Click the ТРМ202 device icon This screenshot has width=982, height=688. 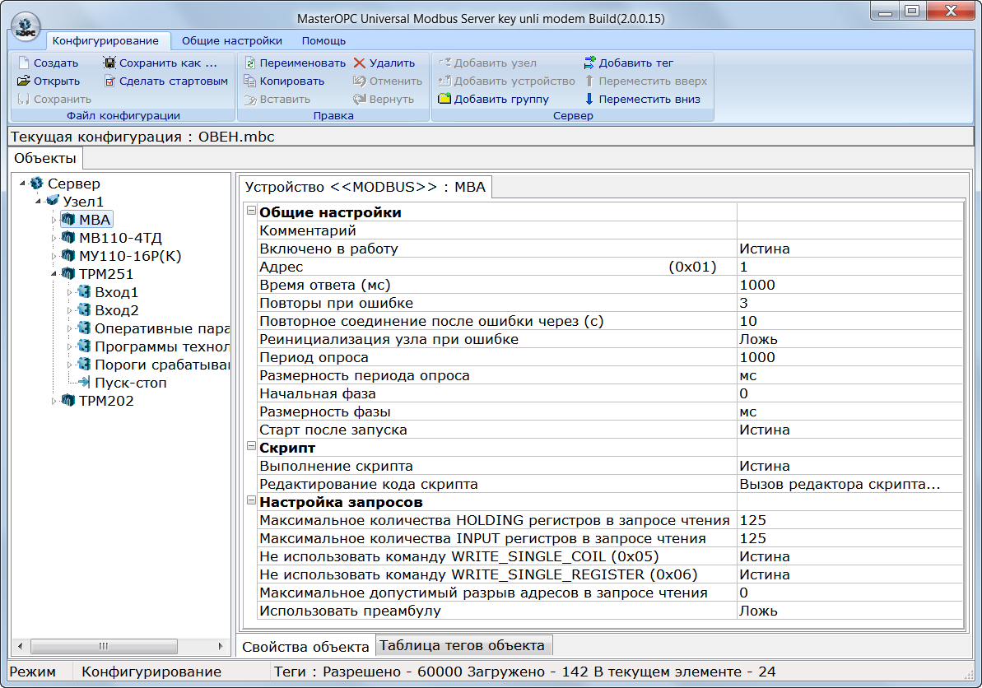tap(68, 400)
